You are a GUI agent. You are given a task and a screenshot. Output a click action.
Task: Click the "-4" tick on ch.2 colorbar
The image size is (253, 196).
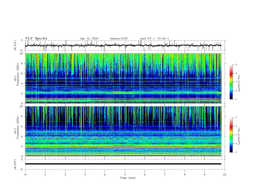(x=236, y=126)
